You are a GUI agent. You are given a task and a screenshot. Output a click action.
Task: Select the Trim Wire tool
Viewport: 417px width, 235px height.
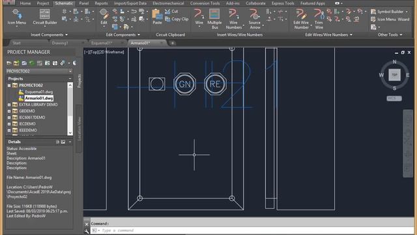[319, 19]
